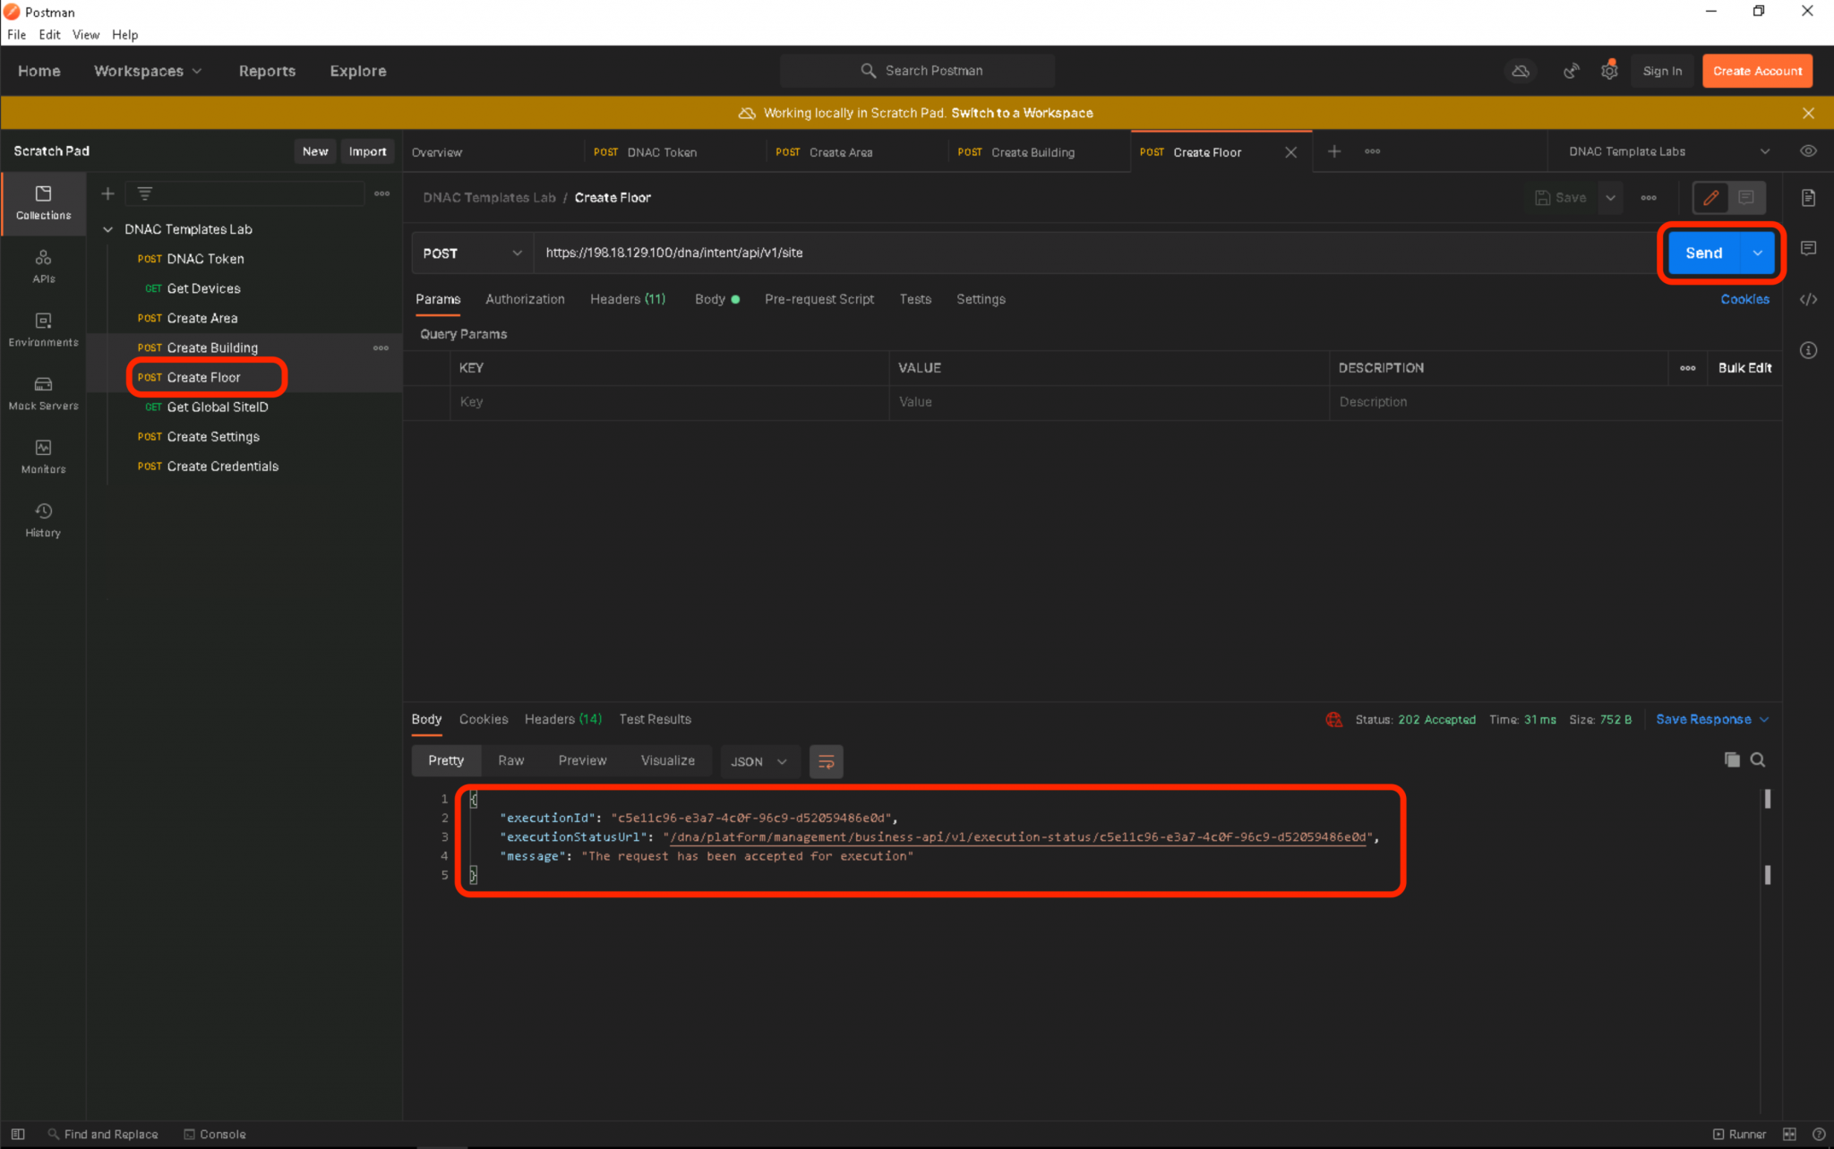
Task: Open the View menu
Action: pos(85,35)
